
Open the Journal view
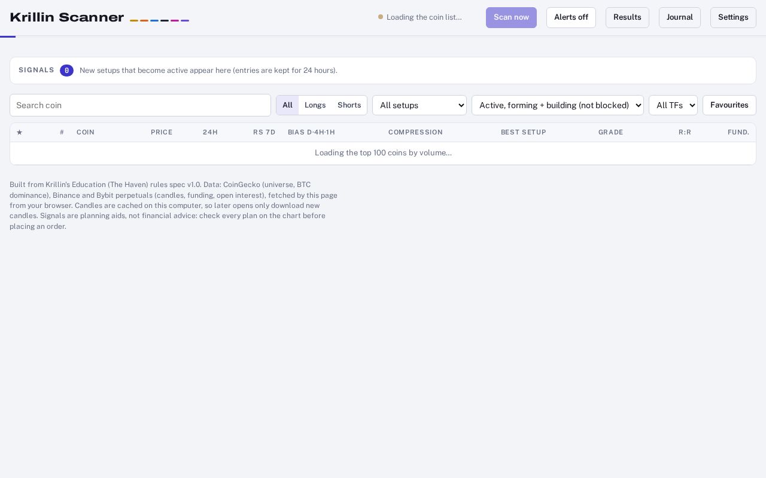pos(680,17)
